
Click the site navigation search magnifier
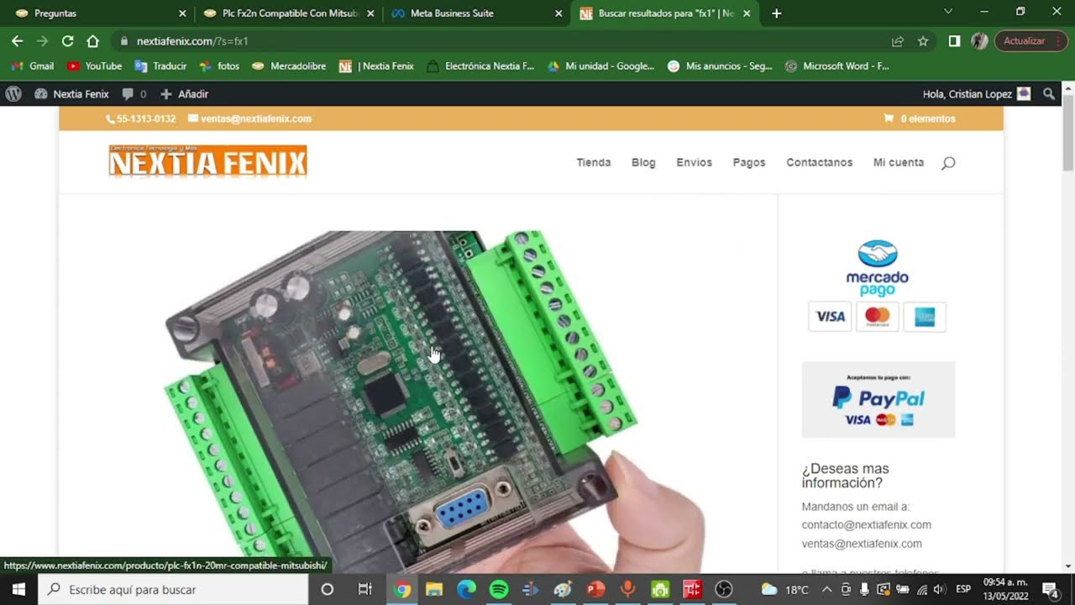[x=948, y=163]
